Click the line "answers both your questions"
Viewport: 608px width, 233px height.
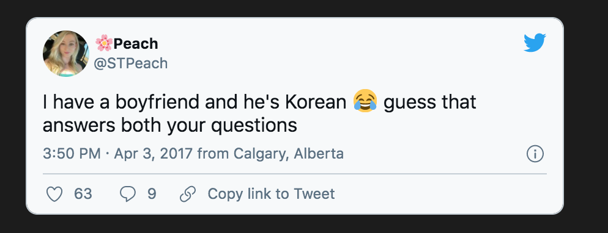(170, 126)
